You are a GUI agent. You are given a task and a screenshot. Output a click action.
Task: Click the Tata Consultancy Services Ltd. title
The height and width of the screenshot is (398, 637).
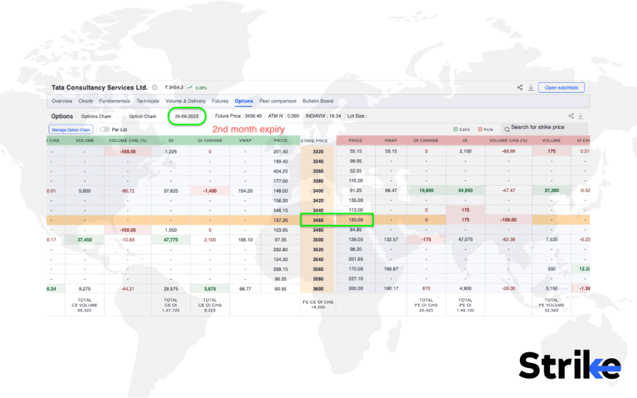coord(100,87)
